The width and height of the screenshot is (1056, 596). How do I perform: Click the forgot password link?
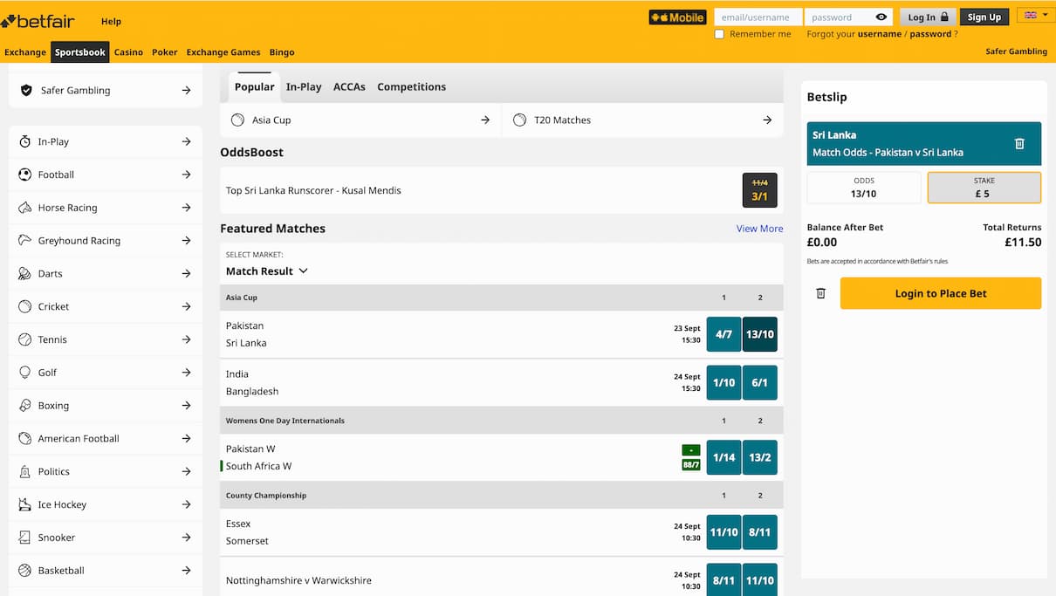[x=930, y=34]
